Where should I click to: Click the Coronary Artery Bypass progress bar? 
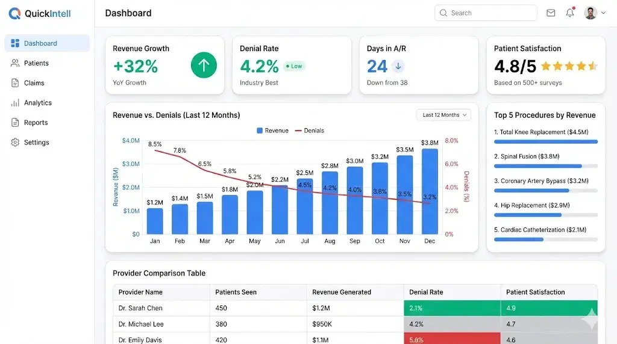click(x=546, y=191)
